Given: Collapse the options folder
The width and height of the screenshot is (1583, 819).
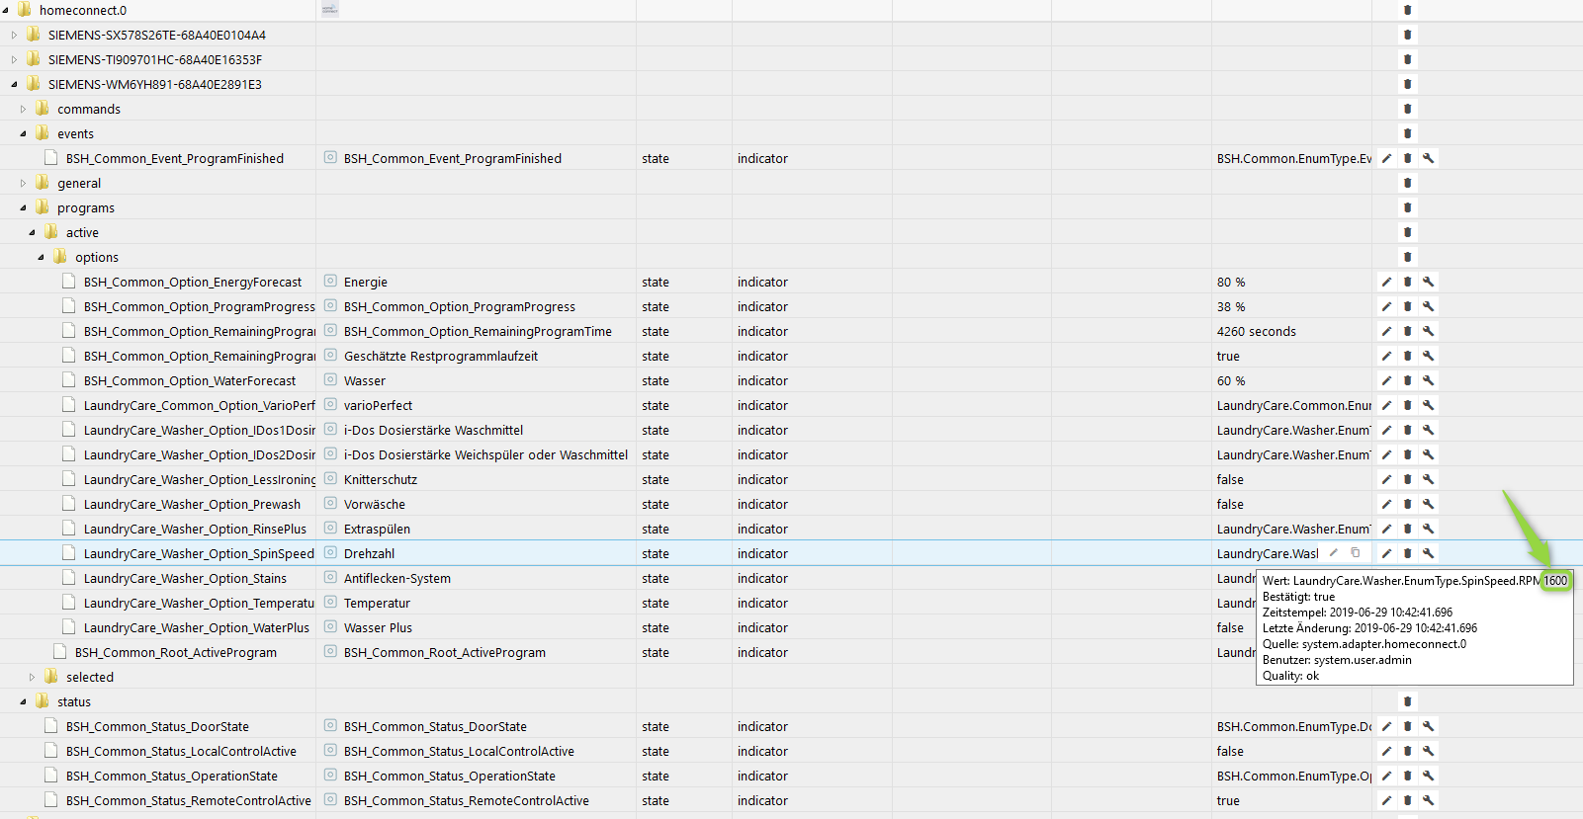Looking at the screenshot, I should pos(41,257).
